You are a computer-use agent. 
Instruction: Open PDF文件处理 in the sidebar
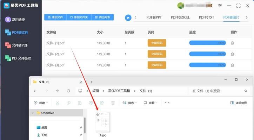tap(18, 58)
